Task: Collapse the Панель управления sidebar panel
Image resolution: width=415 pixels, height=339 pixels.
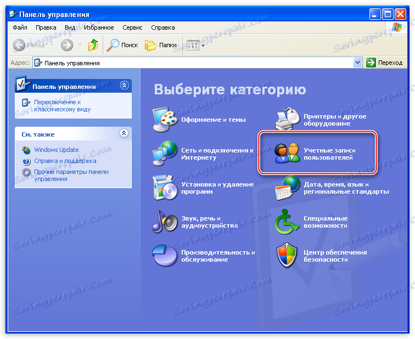Action: [125, 85]
